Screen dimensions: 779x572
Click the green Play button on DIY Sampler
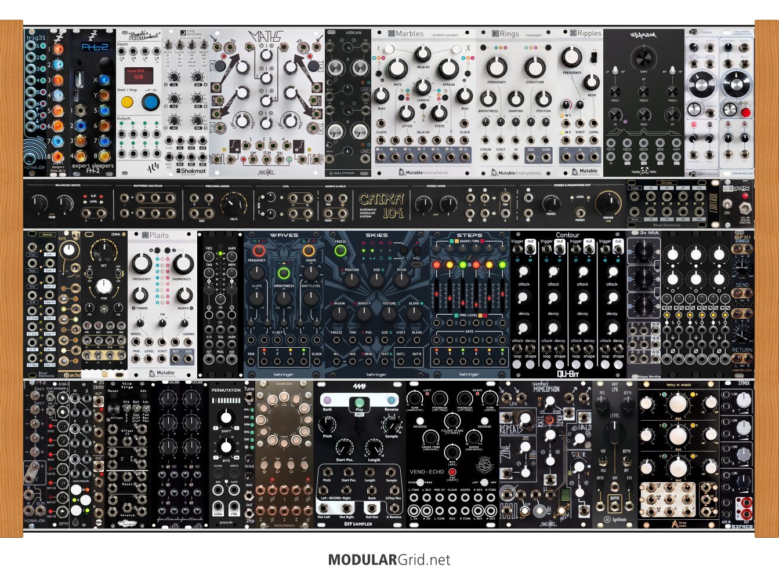point(360,402)
